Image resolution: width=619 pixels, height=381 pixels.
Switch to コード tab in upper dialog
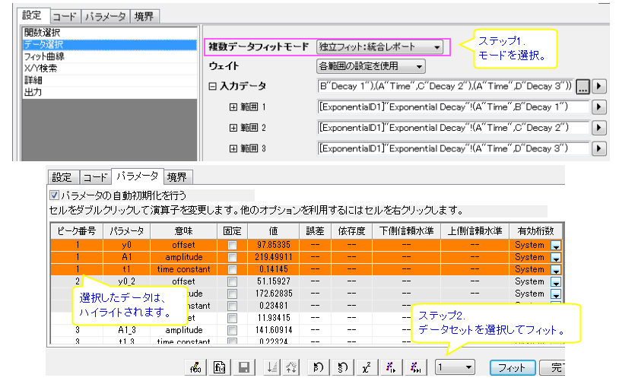[65, 17]
